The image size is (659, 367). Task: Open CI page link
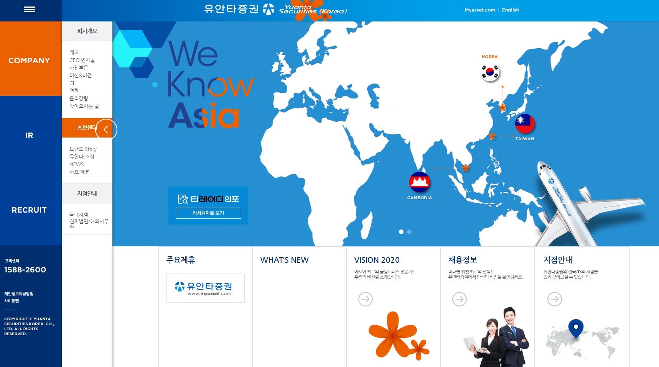click(x=72, y=83)
